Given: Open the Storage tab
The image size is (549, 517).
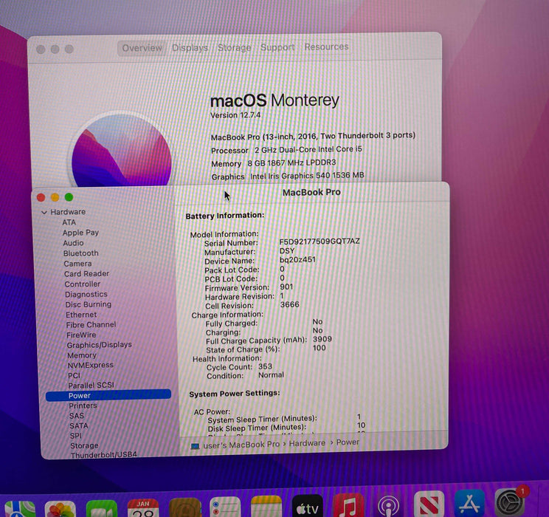Looking at the screenshot, I should pyautogui.click(x=234, y=47).
